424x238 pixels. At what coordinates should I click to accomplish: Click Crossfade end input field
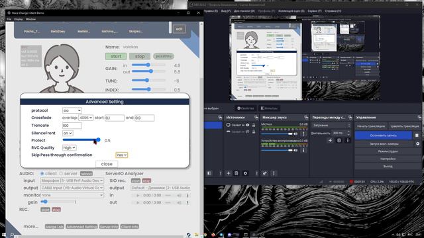(144, 118)
